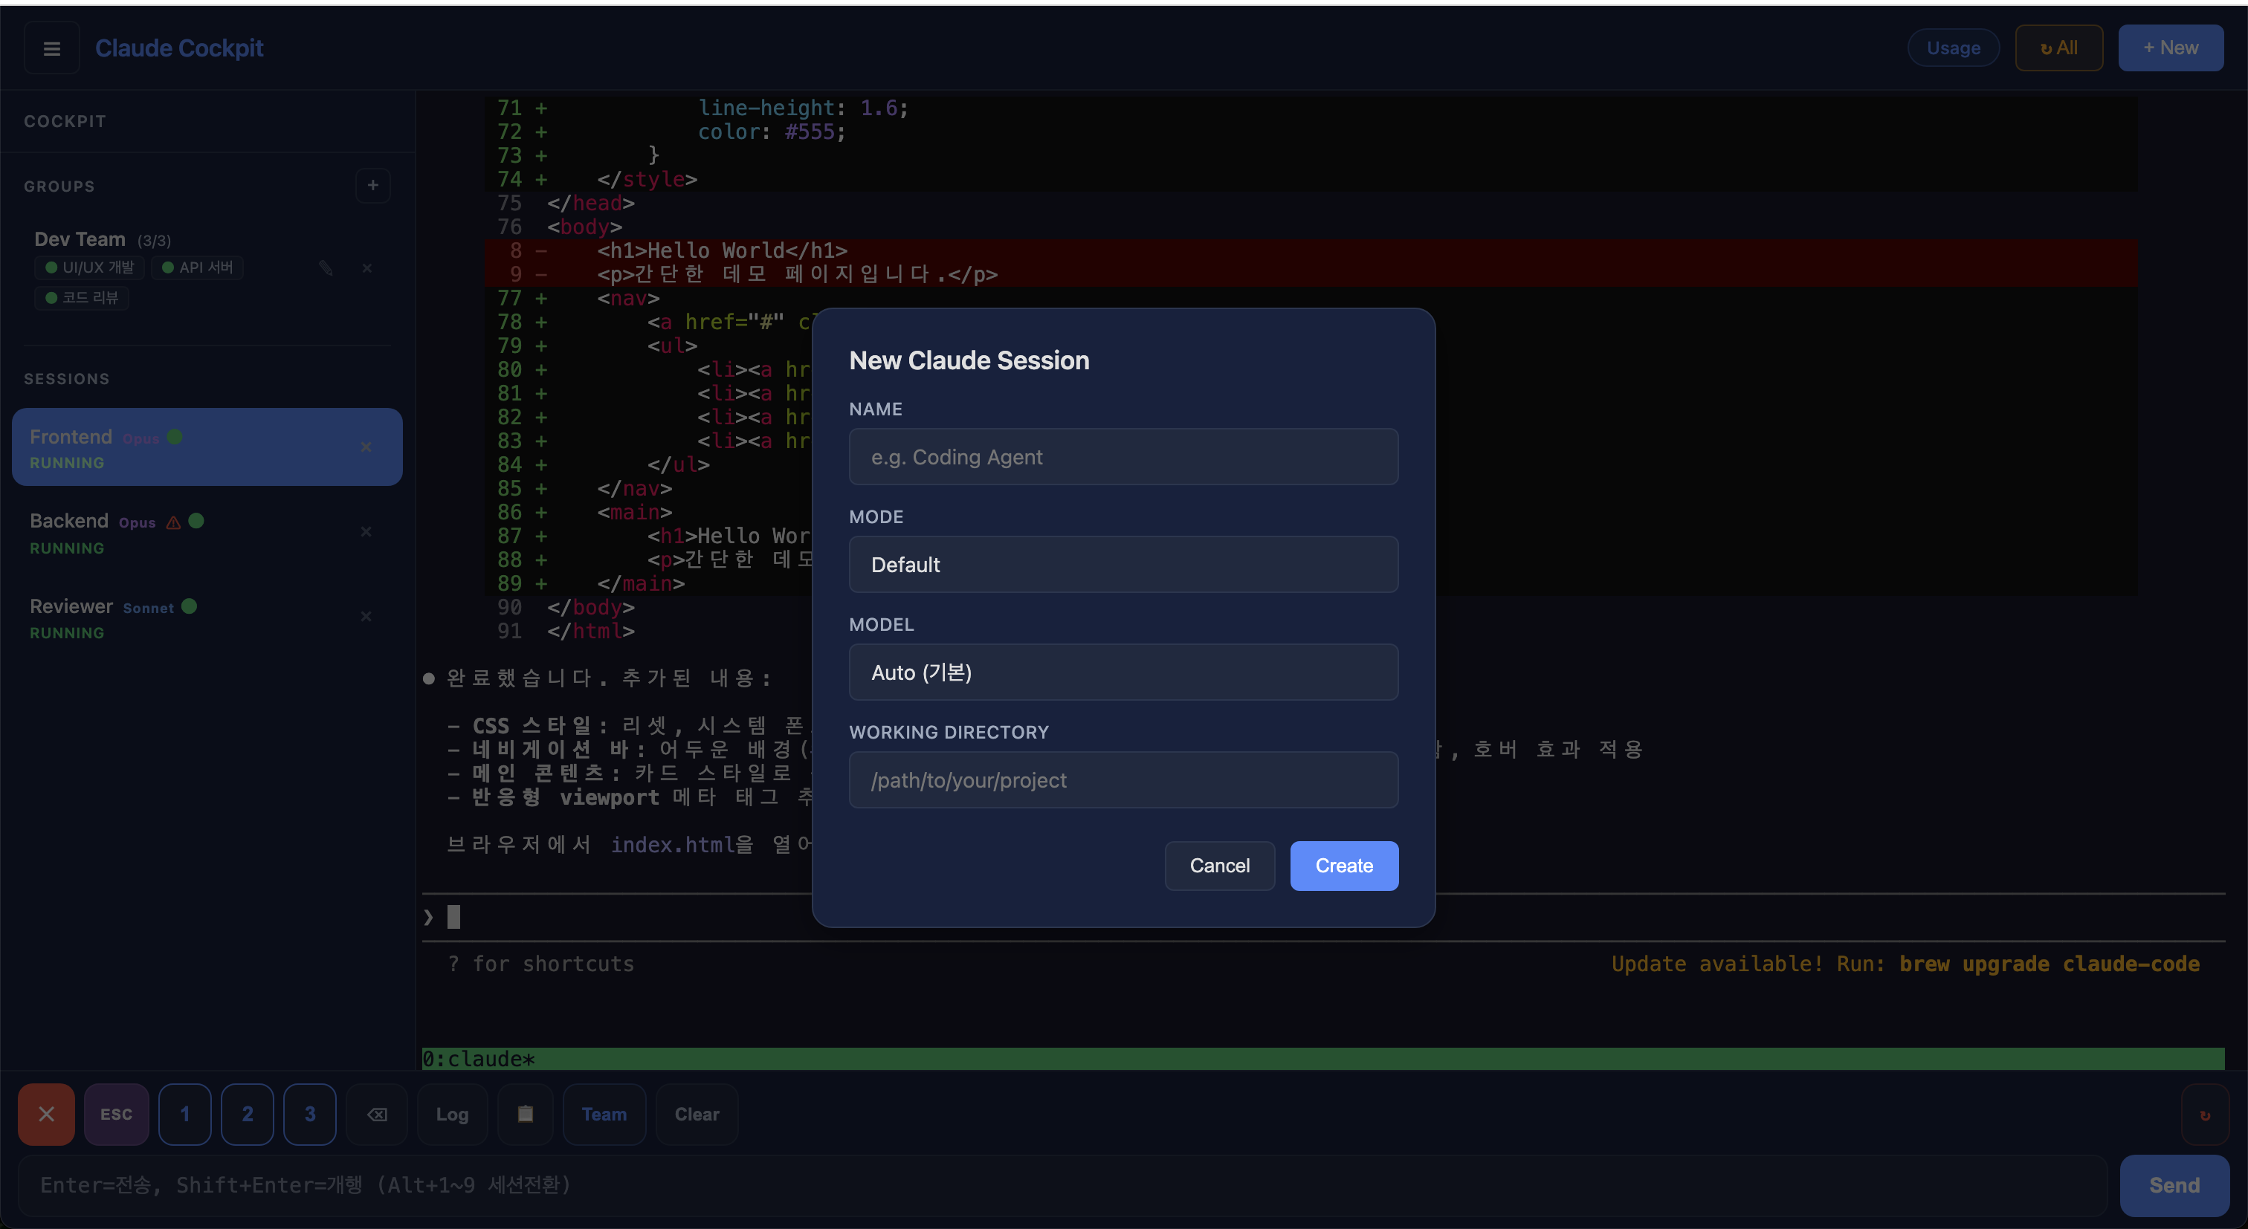Open the Mode dropdown showing Default
2248x1229 pixels.
pos(1123,565)
